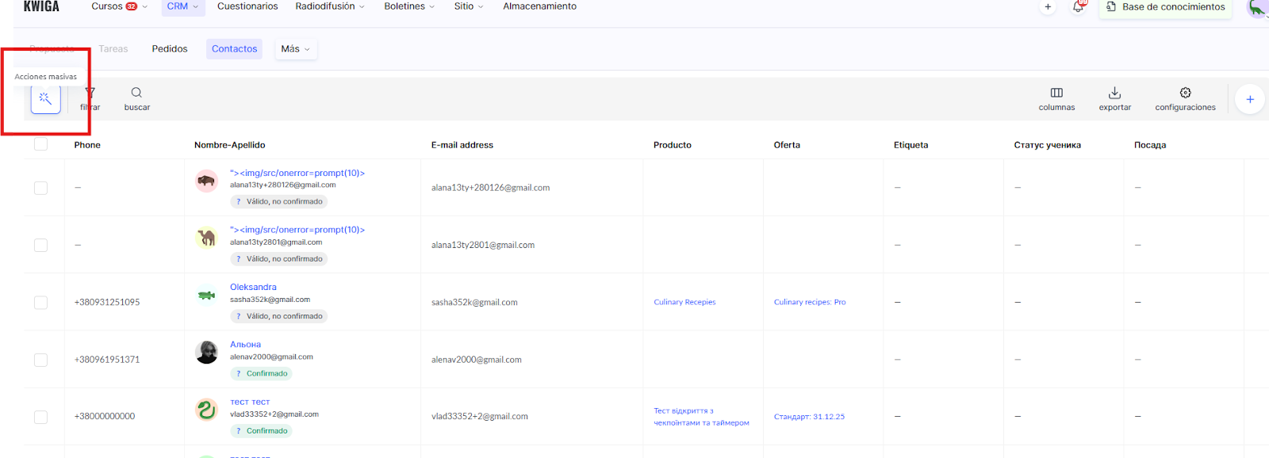This screenshot has width=1269, height=458.
Task: Open the notifications bell icon
Action: pos(1078,7)
